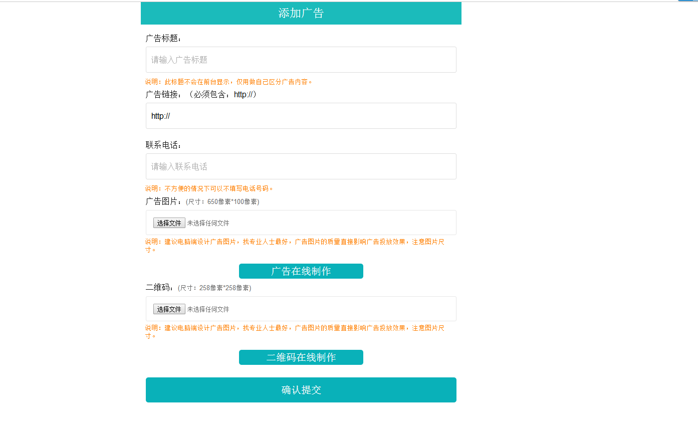Select the 联系电话 input box
This screenshot has height=424, width=698.
click(x=301, y=166)
